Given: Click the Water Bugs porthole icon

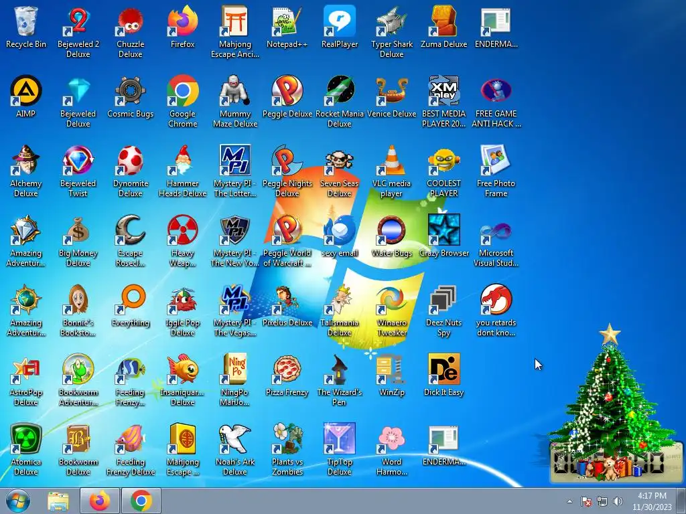Looking at the screenshot, I should [391, 230].
